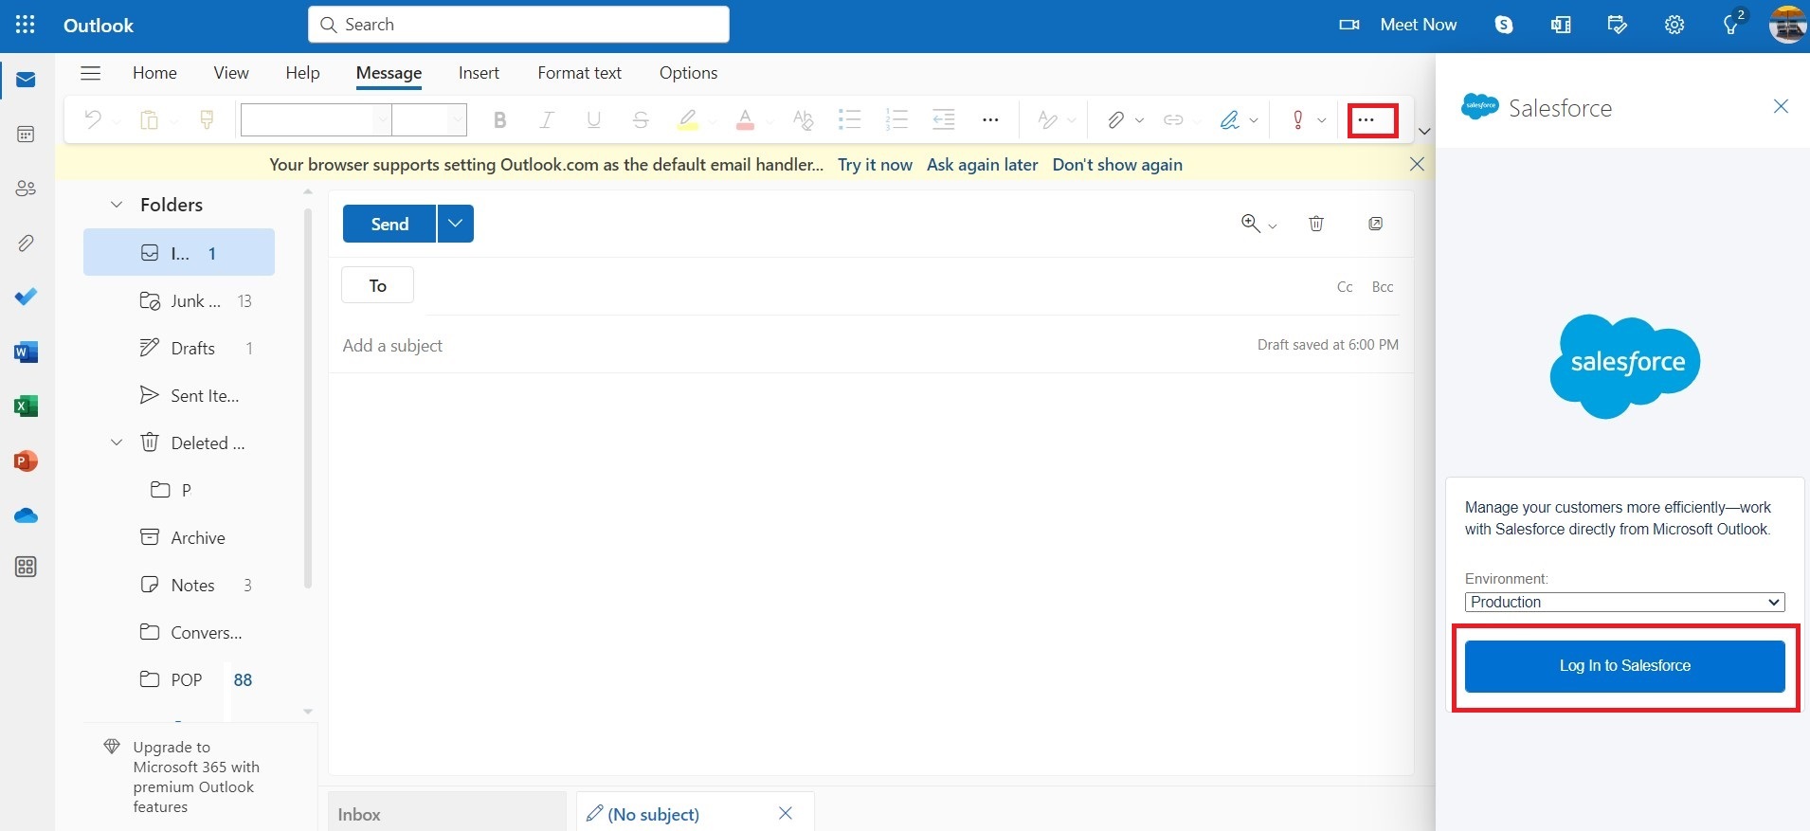Collapse the Folders section chevron
Image resolution: width=1810 pixels, height=831 pixels.
(x=117, y=205)
